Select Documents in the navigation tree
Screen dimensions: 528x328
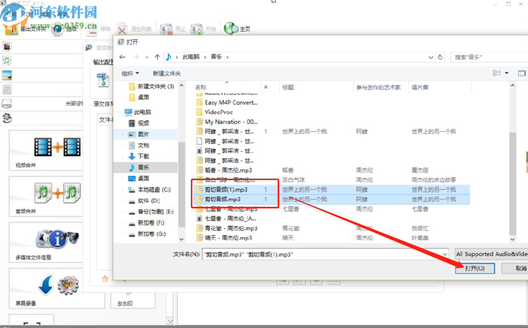pos(143,145)
